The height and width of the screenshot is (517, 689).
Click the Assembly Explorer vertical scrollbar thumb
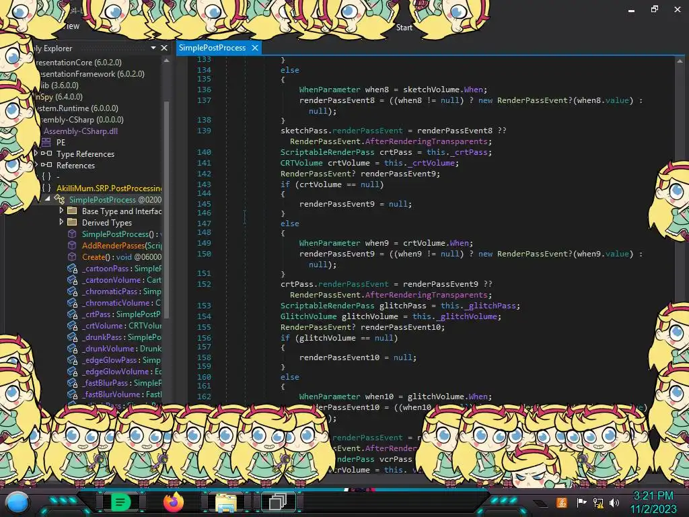[167, 209]
